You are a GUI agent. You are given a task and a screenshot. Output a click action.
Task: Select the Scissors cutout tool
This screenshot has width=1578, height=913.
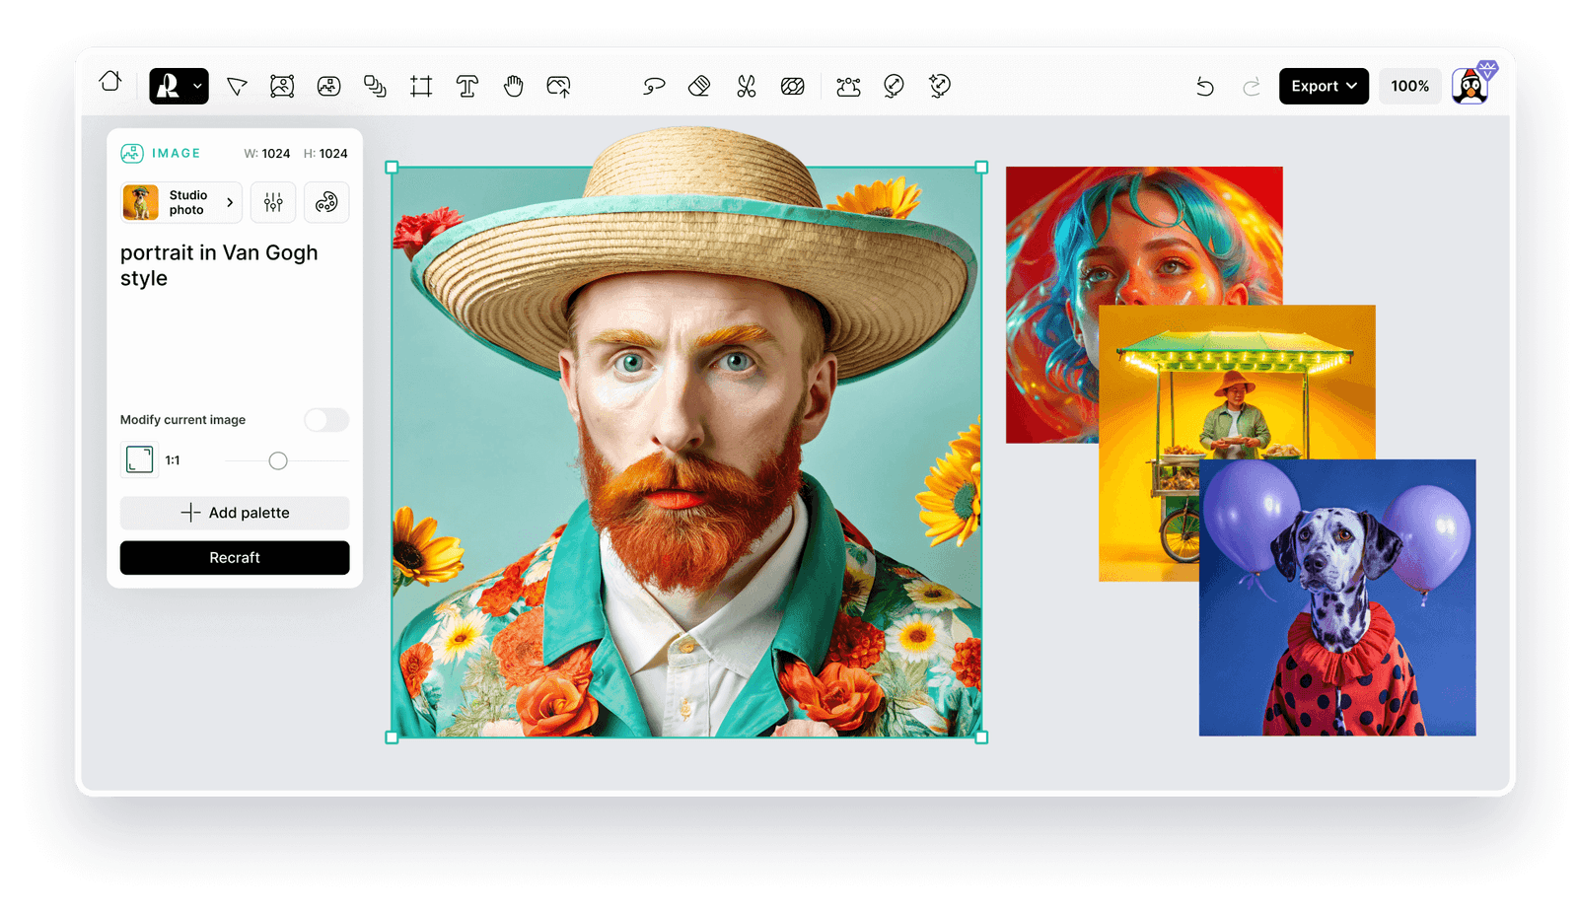pos(747,87)
